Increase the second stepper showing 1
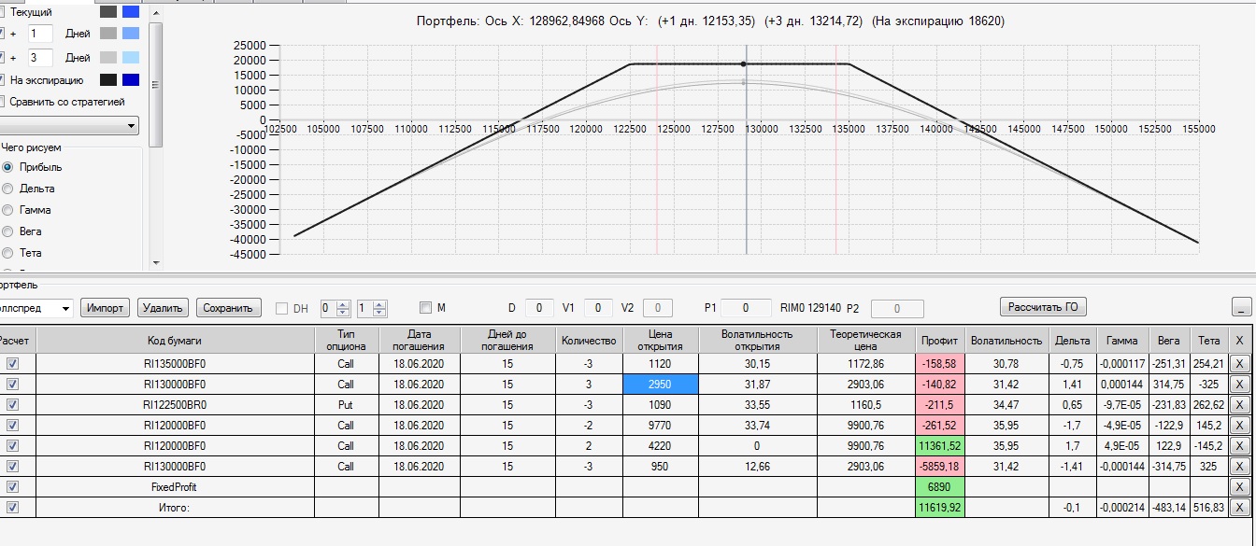The height and width of the screenshot is (546, 1256). [379, 303]
